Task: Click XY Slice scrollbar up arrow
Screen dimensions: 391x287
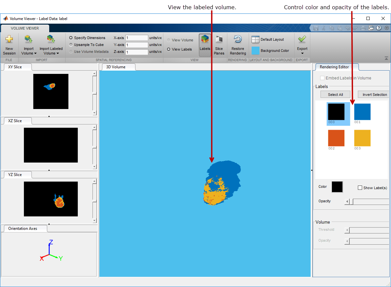Action: click(94, 73)
